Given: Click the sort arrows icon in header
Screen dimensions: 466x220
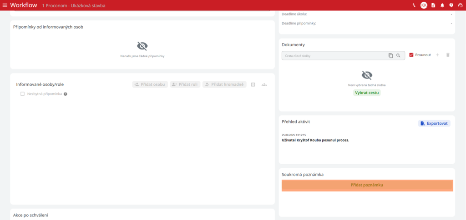Looking at the screenshot, I should (x=414, y=5).
